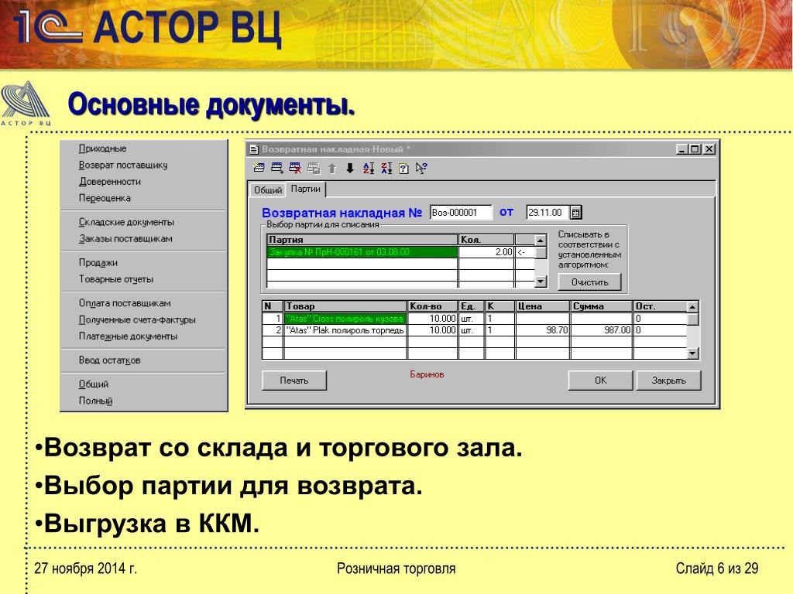This screenshot has width=793, height=594.
Task: Open Заказы поставщикам menu item
Action: (125, 239)
